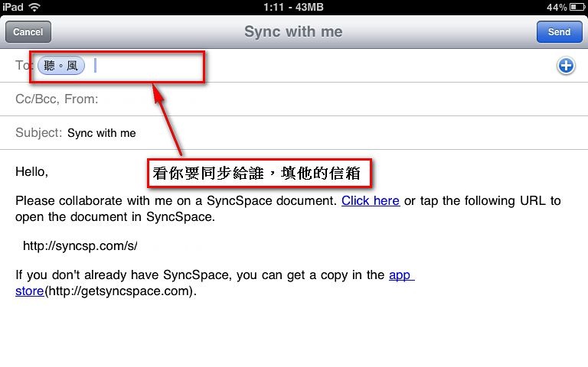The width and height of the screenshot is (588, 367).
Task: Tap the Hello, greeting line
Action: click(x=32, y=172)
